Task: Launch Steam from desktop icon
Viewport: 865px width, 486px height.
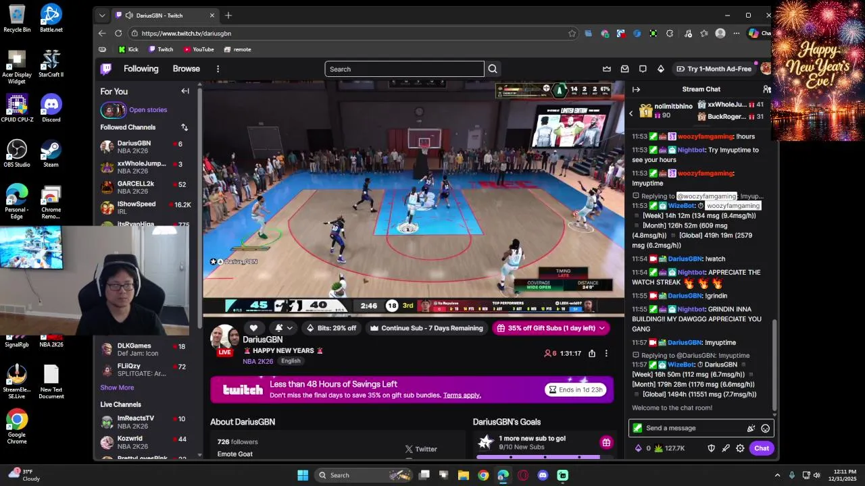Action: point(51,153)
